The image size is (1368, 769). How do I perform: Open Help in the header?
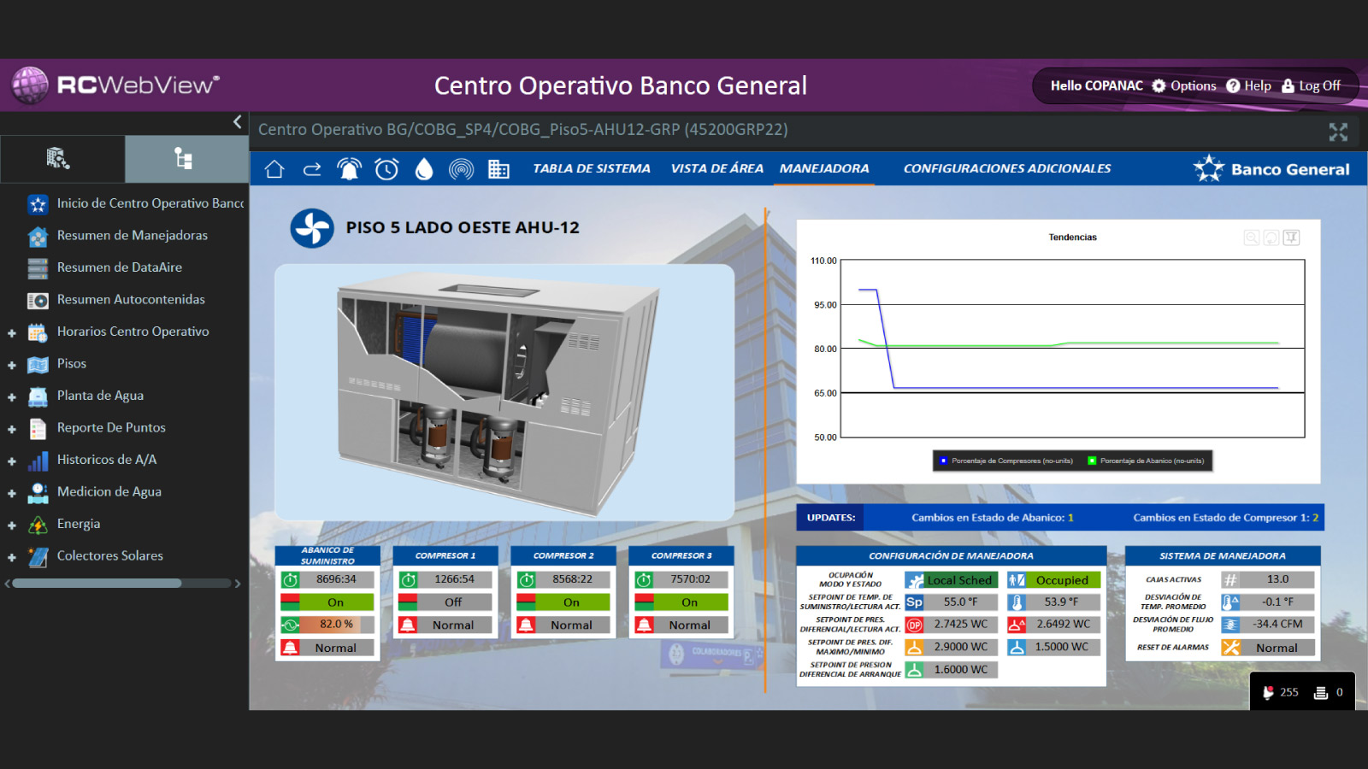[1248, 85]
